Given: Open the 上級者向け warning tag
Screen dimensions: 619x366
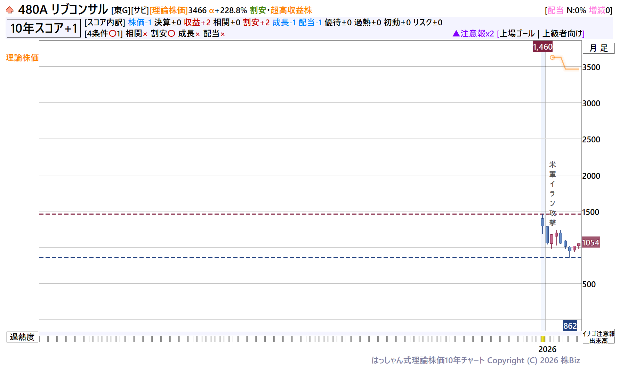Looking at the screenshot, I should pos(562,34).
